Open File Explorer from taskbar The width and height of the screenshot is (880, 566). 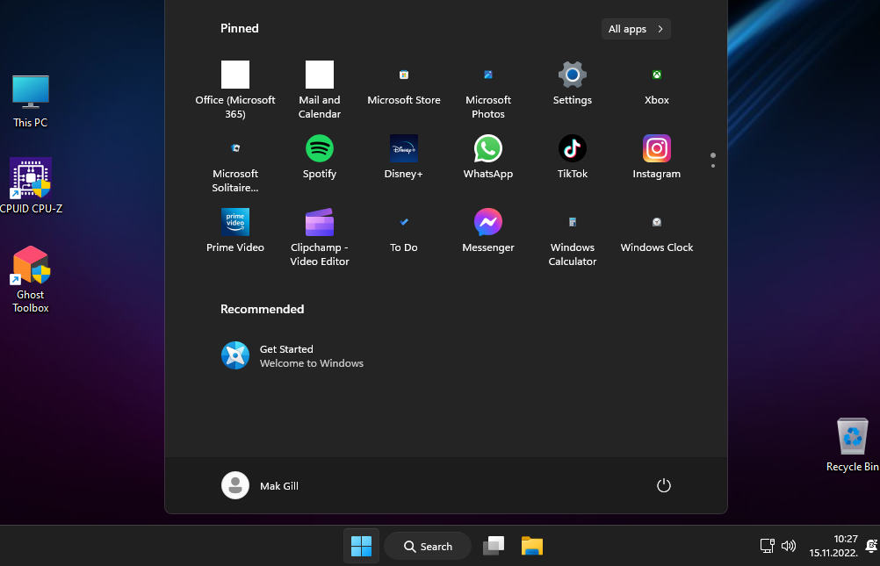tap(531, 546)
